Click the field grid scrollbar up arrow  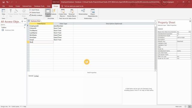pyautogui.click(x=155, y=24)
